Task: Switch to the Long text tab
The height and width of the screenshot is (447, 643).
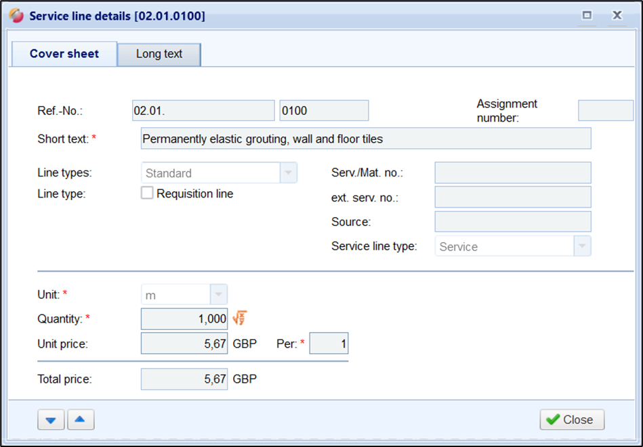Action: click(x=159, y=54)
